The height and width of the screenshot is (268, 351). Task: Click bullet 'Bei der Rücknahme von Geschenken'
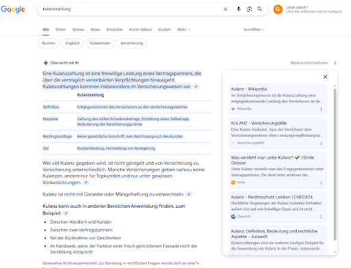[86, 238]
